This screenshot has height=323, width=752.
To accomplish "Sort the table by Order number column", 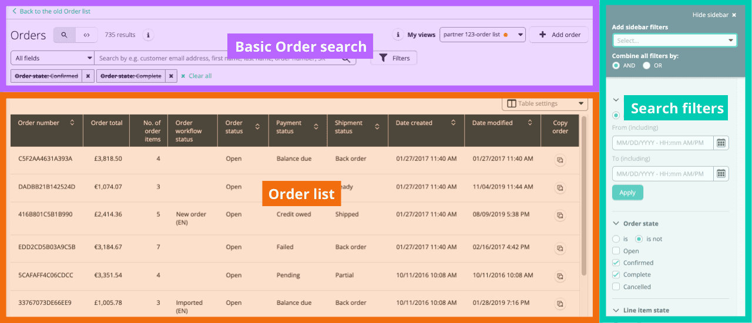I will click(x=72, y=123).
